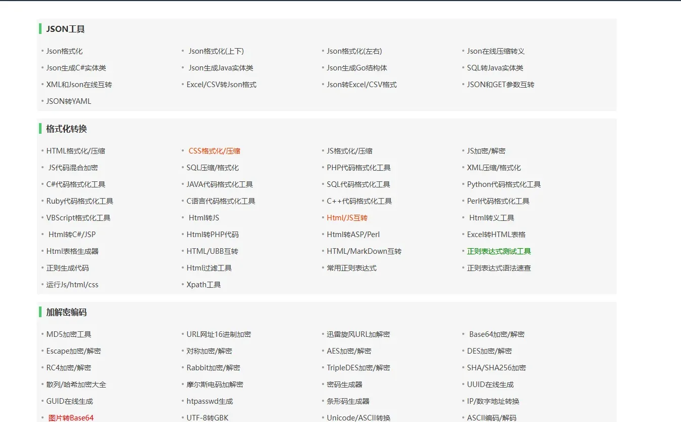Open UUID在线生成 page
This screenshot has width=681, height=422.
489,384
